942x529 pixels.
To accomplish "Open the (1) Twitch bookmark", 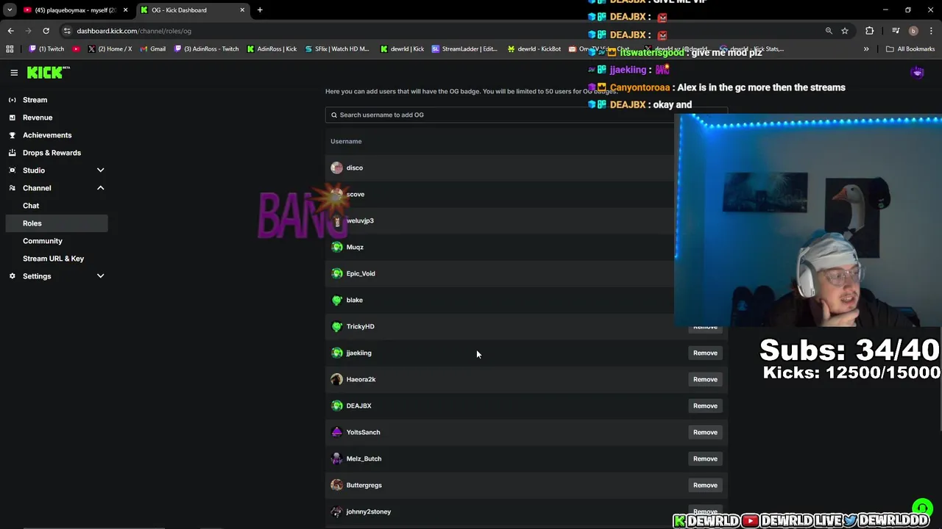I will 46,49.
